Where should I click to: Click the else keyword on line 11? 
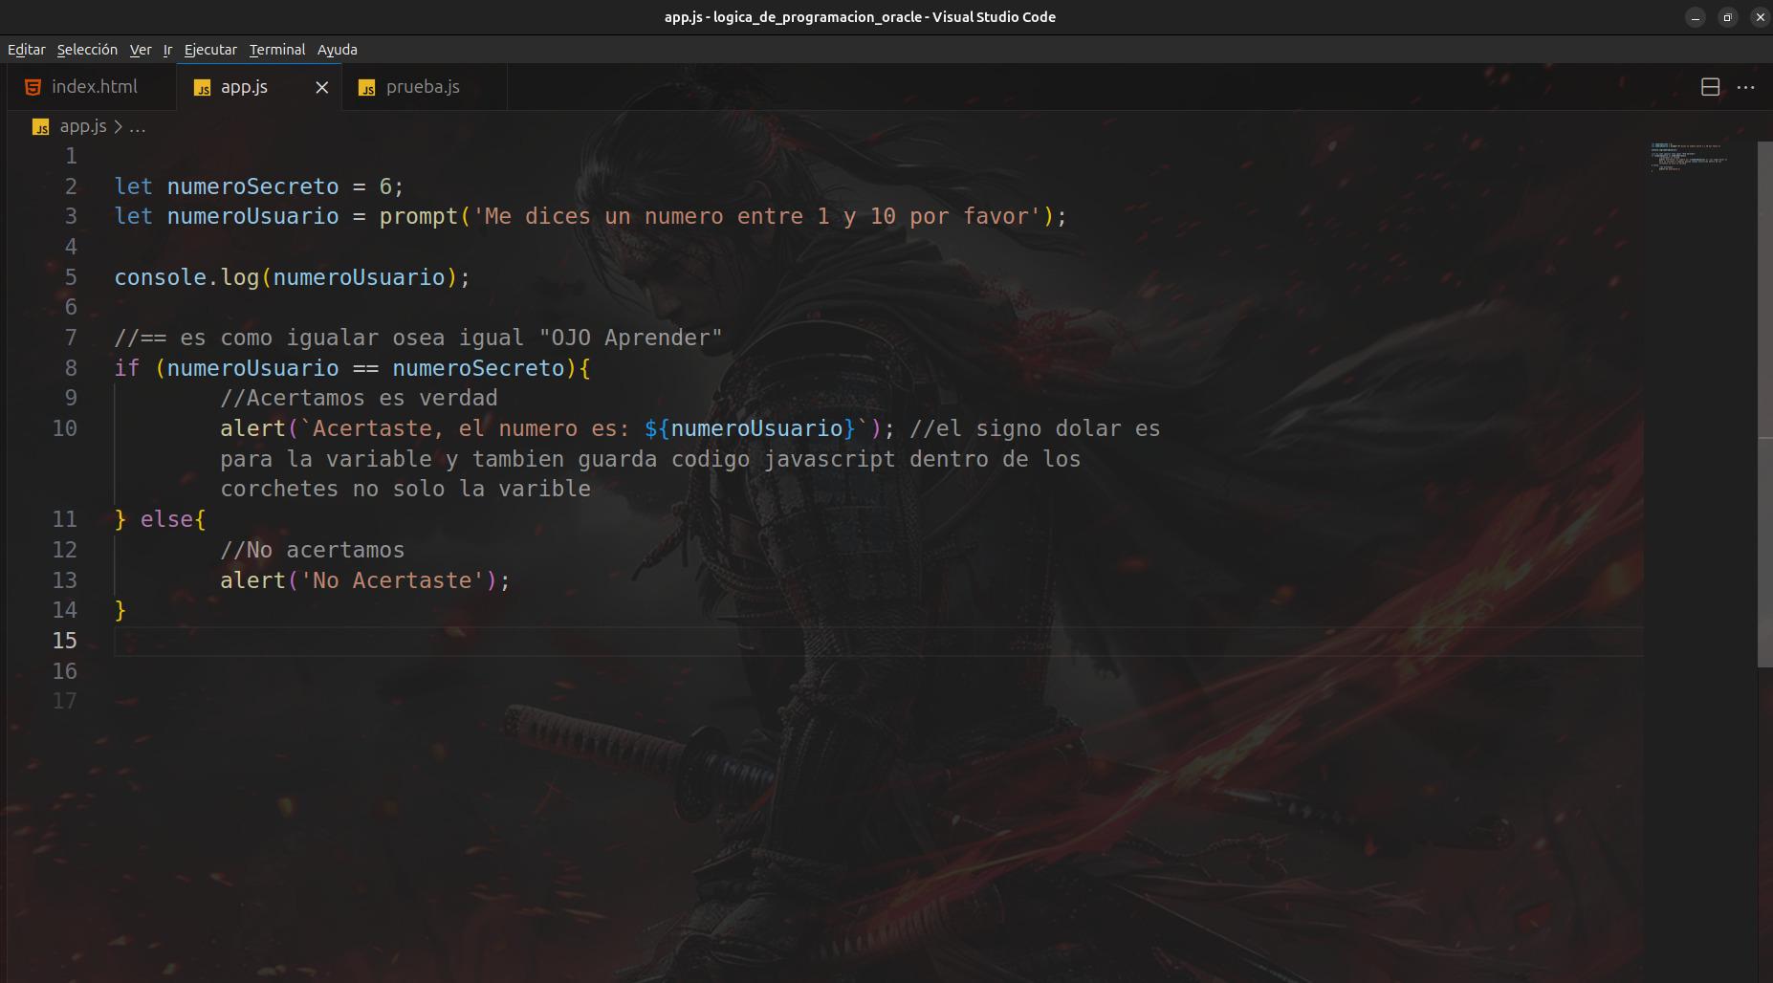point(166,519)
